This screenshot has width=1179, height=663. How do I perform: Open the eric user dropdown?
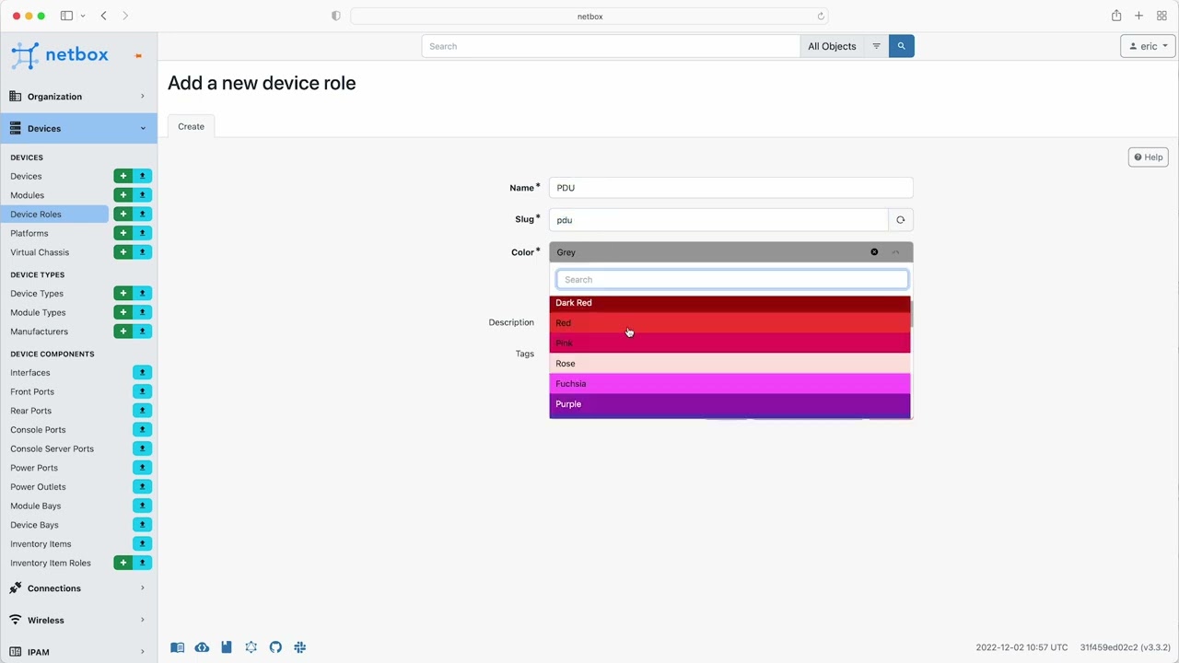tap(1148, 46)
